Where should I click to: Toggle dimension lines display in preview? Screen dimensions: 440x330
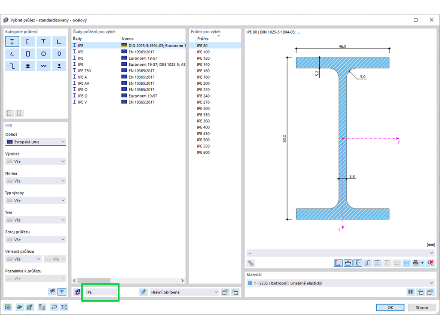point(348,263)
